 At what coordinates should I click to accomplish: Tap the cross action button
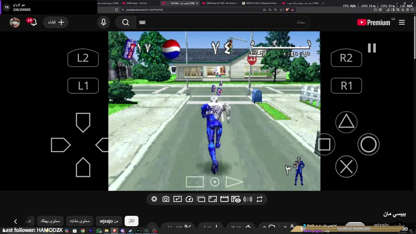346,167
